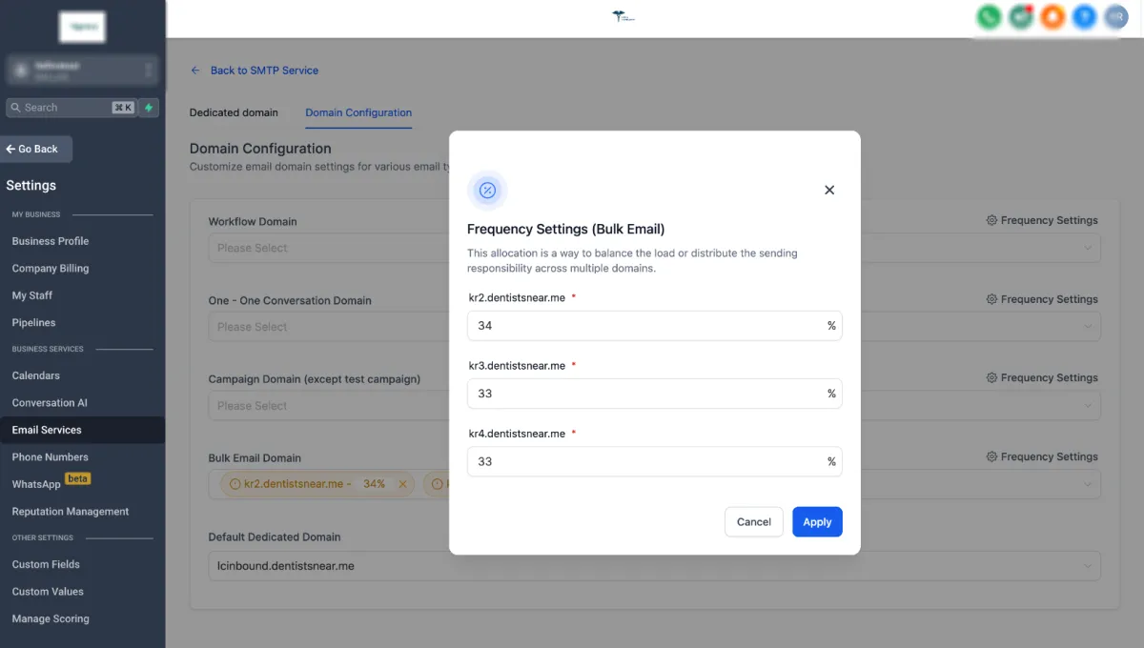Viewport: 1144px width, 648px height.
Task: Select the Domain Configuration tab
Action: [x=358, y=112]
